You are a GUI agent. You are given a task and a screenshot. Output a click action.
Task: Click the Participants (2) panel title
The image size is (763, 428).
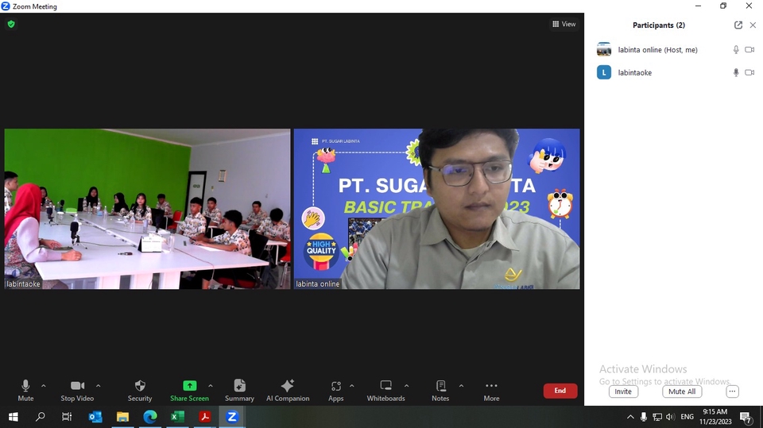[x=658, y=25]
